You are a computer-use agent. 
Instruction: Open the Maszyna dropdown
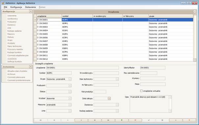[x=70, y=105]
